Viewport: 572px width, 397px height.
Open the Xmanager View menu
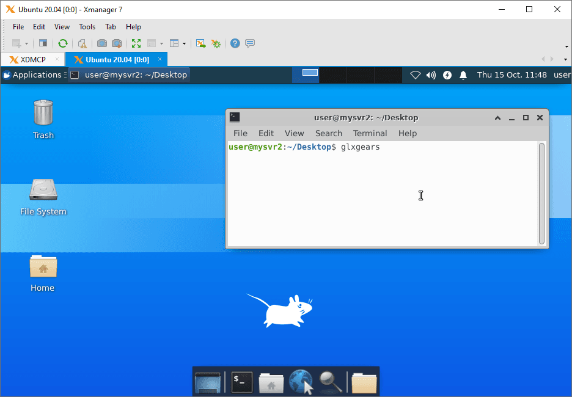click(x=62, y=27)
